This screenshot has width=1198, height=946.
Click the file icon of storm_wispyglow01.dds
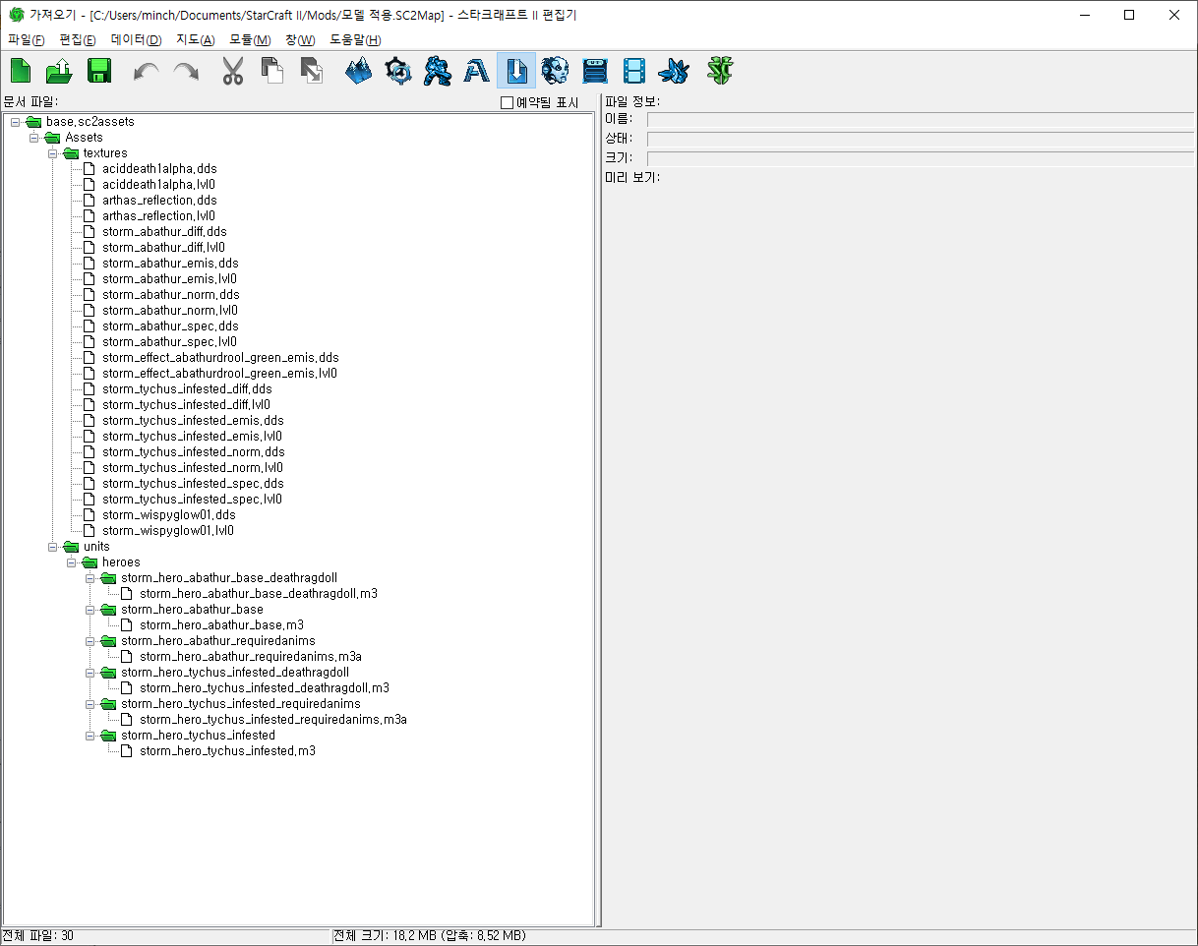click(x=90, y=515)
